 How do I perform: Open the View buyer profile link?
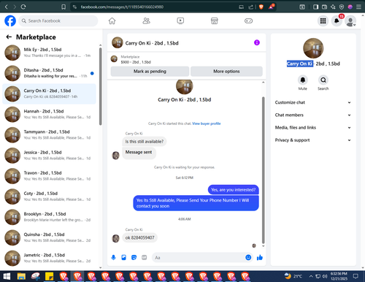click(x=207, y=123)
